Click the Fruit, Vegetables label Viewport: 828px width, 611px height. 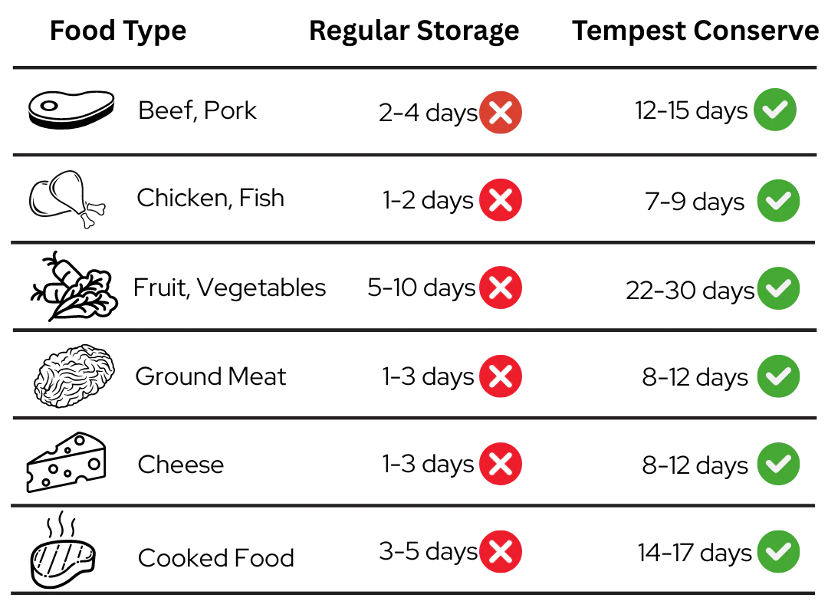tap(230, 288)
